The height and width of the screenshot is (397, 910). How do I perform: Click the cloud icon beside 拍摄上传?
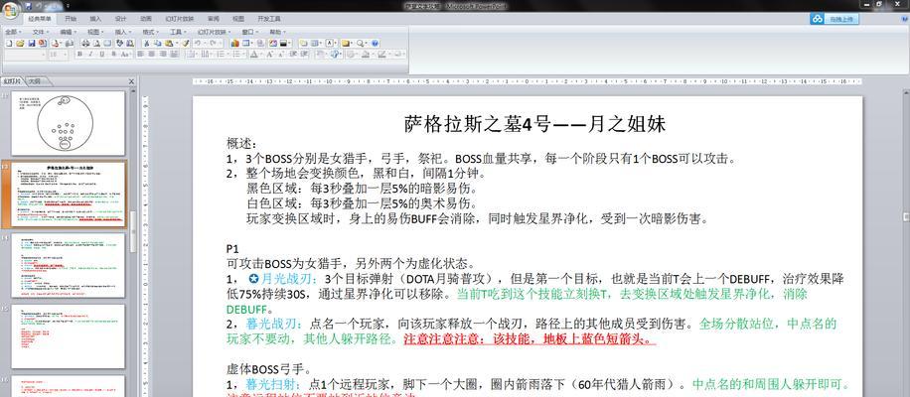818,19
